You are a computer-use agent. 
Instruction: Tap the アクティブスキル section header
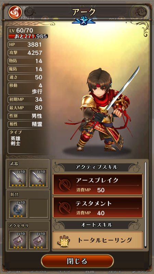[97, 167]
